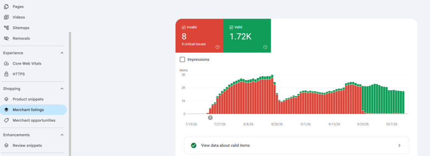Click the 3 critical issues text
The width and height of the screenshot is (430, 156).
194,44
